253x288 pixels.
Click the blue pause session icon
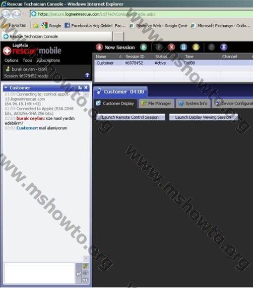coord(183,47)
